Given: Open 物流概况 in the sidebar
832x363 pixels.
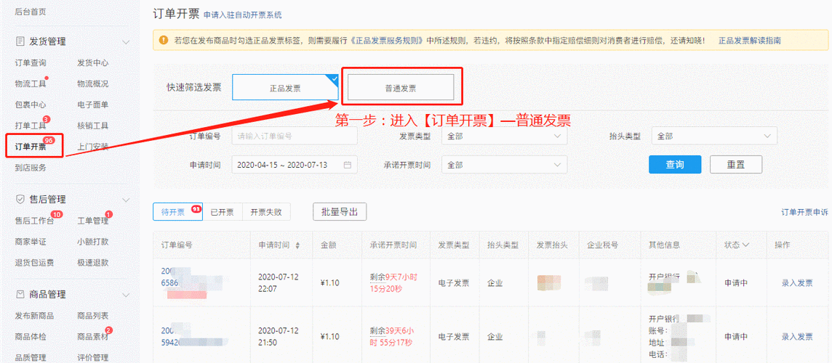Looking at the screenshot, I should pos(93,83).
